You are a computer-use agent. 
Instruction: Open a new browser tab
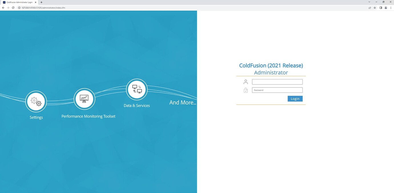pos(41,2)
